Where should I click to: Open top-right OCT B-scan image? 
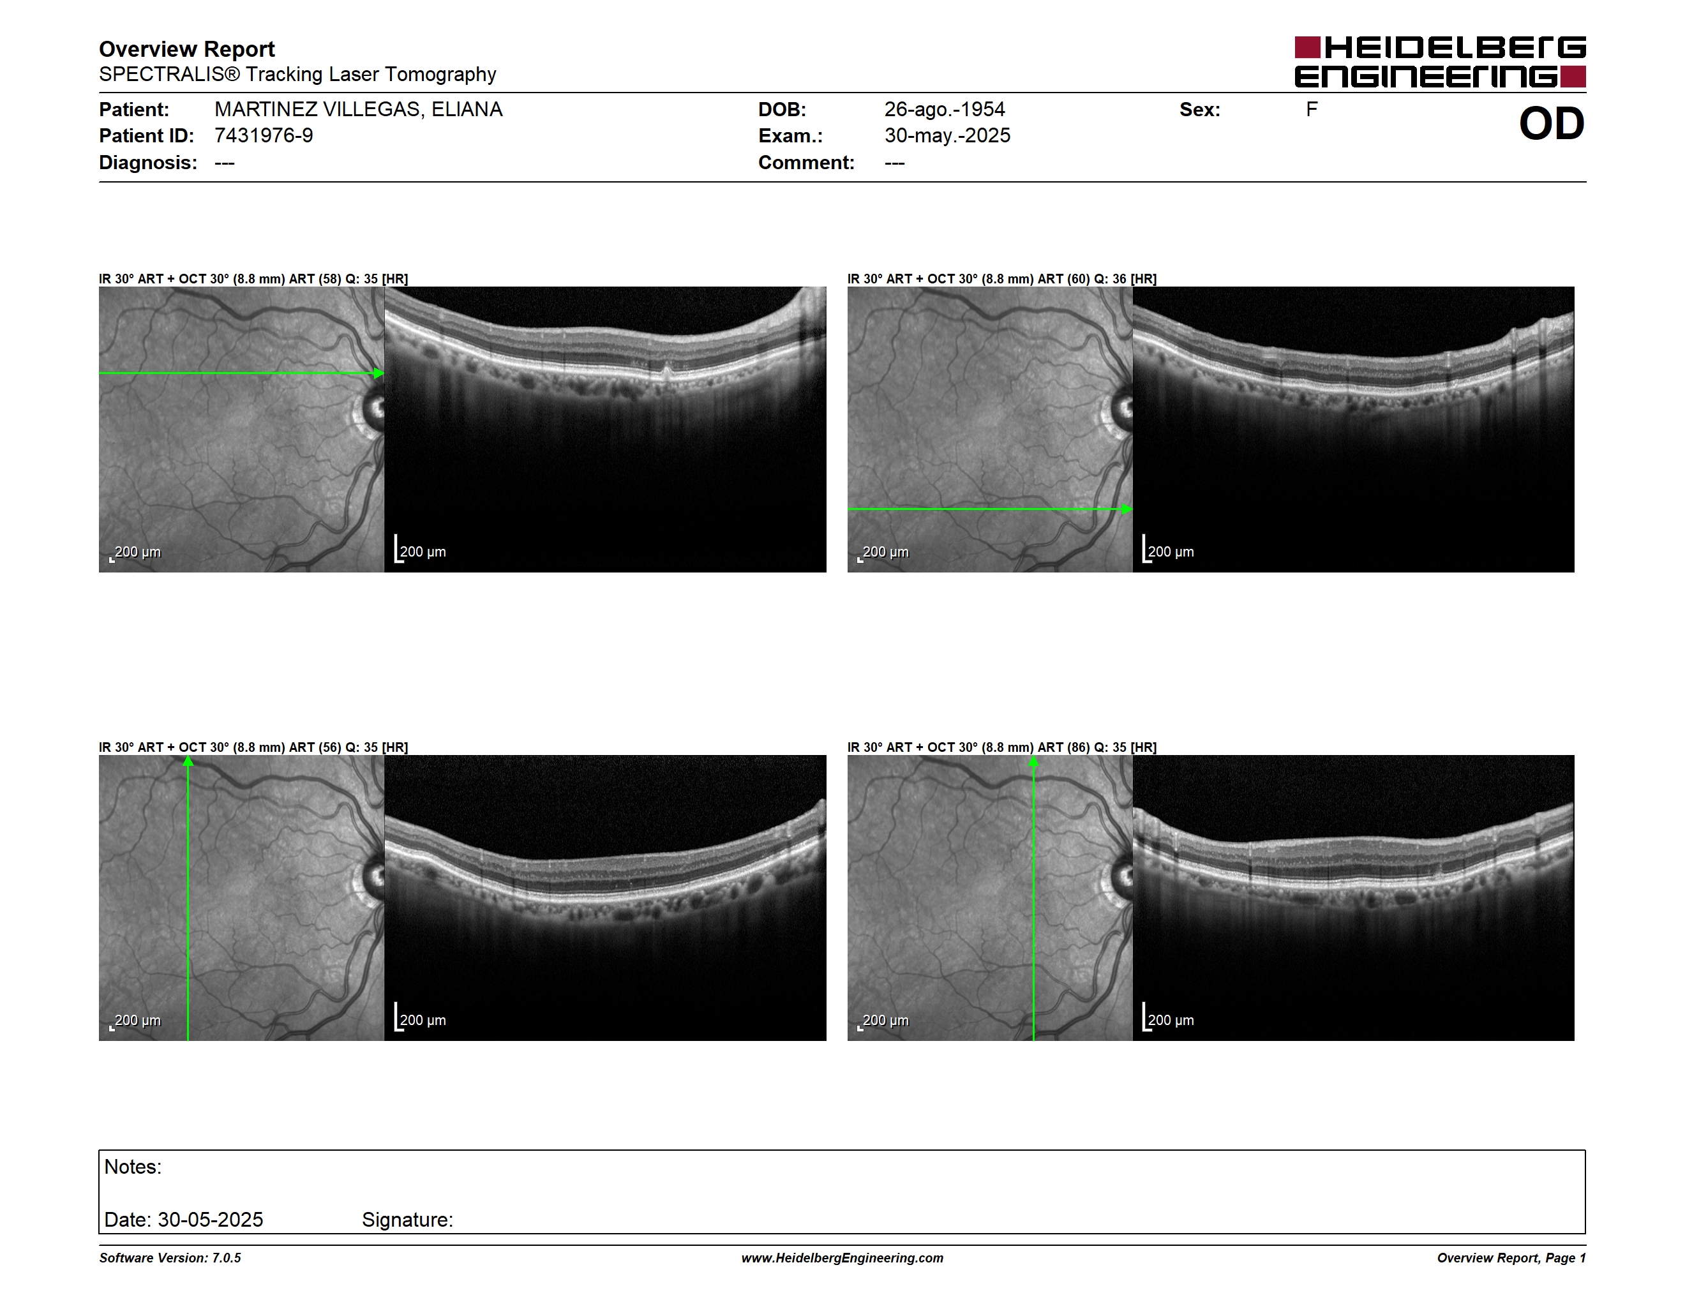(x=1353, y=430)
